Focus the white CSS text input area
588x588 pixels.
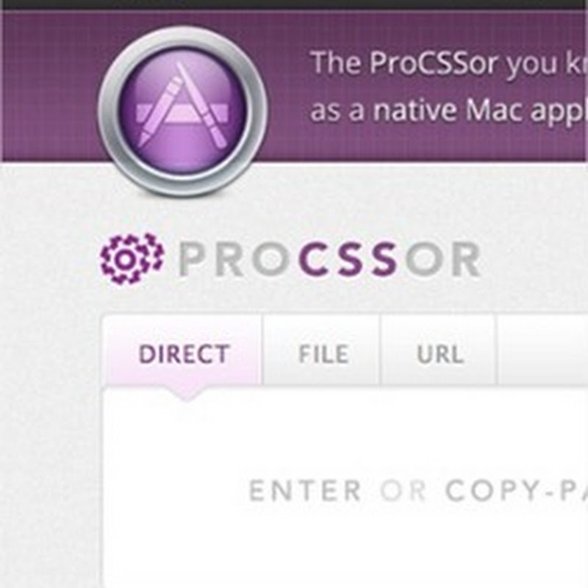pos(345,488)
